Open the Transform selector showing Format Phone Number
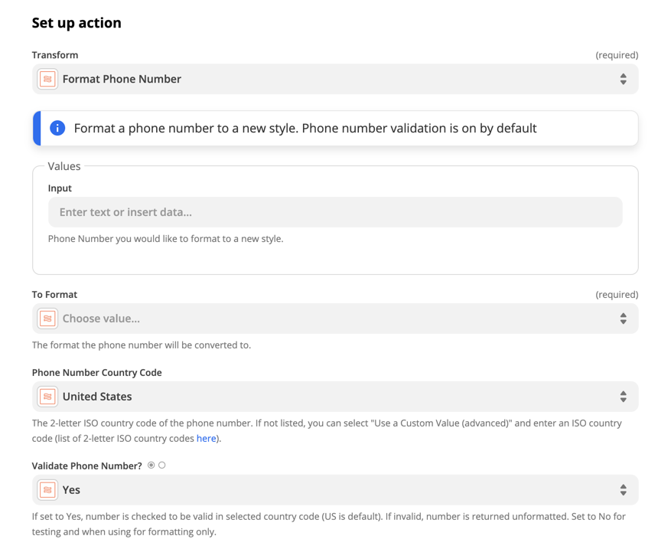This screenshot has height=549, width=671. click(335, 79)
